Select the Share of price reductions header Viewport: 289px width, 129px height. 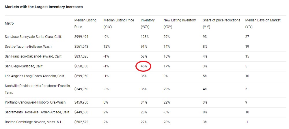[221, 23]
